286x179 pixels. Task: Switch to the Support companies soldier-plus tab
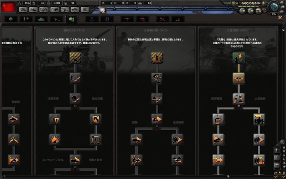(x=26, y=19)
